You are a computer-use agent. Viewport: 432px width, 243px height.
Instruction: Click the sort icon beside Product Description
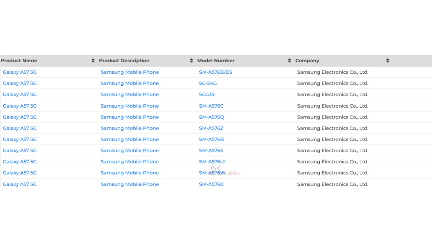[191, 60]
